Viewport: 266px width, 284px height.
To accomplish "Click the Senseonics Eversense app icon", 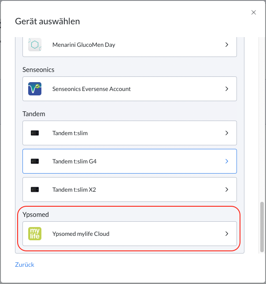I will (35, 89).
